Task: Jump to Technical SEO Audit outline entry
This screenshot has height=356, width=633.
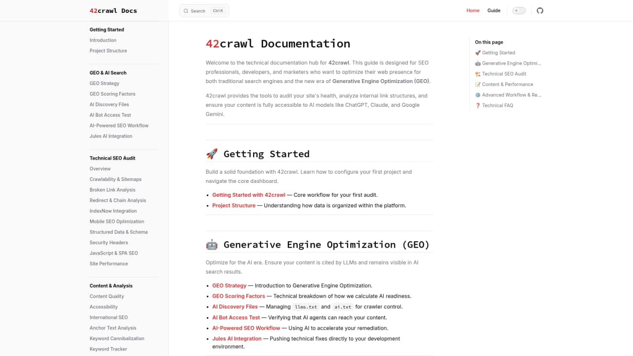Action: [x=501, y=74]
